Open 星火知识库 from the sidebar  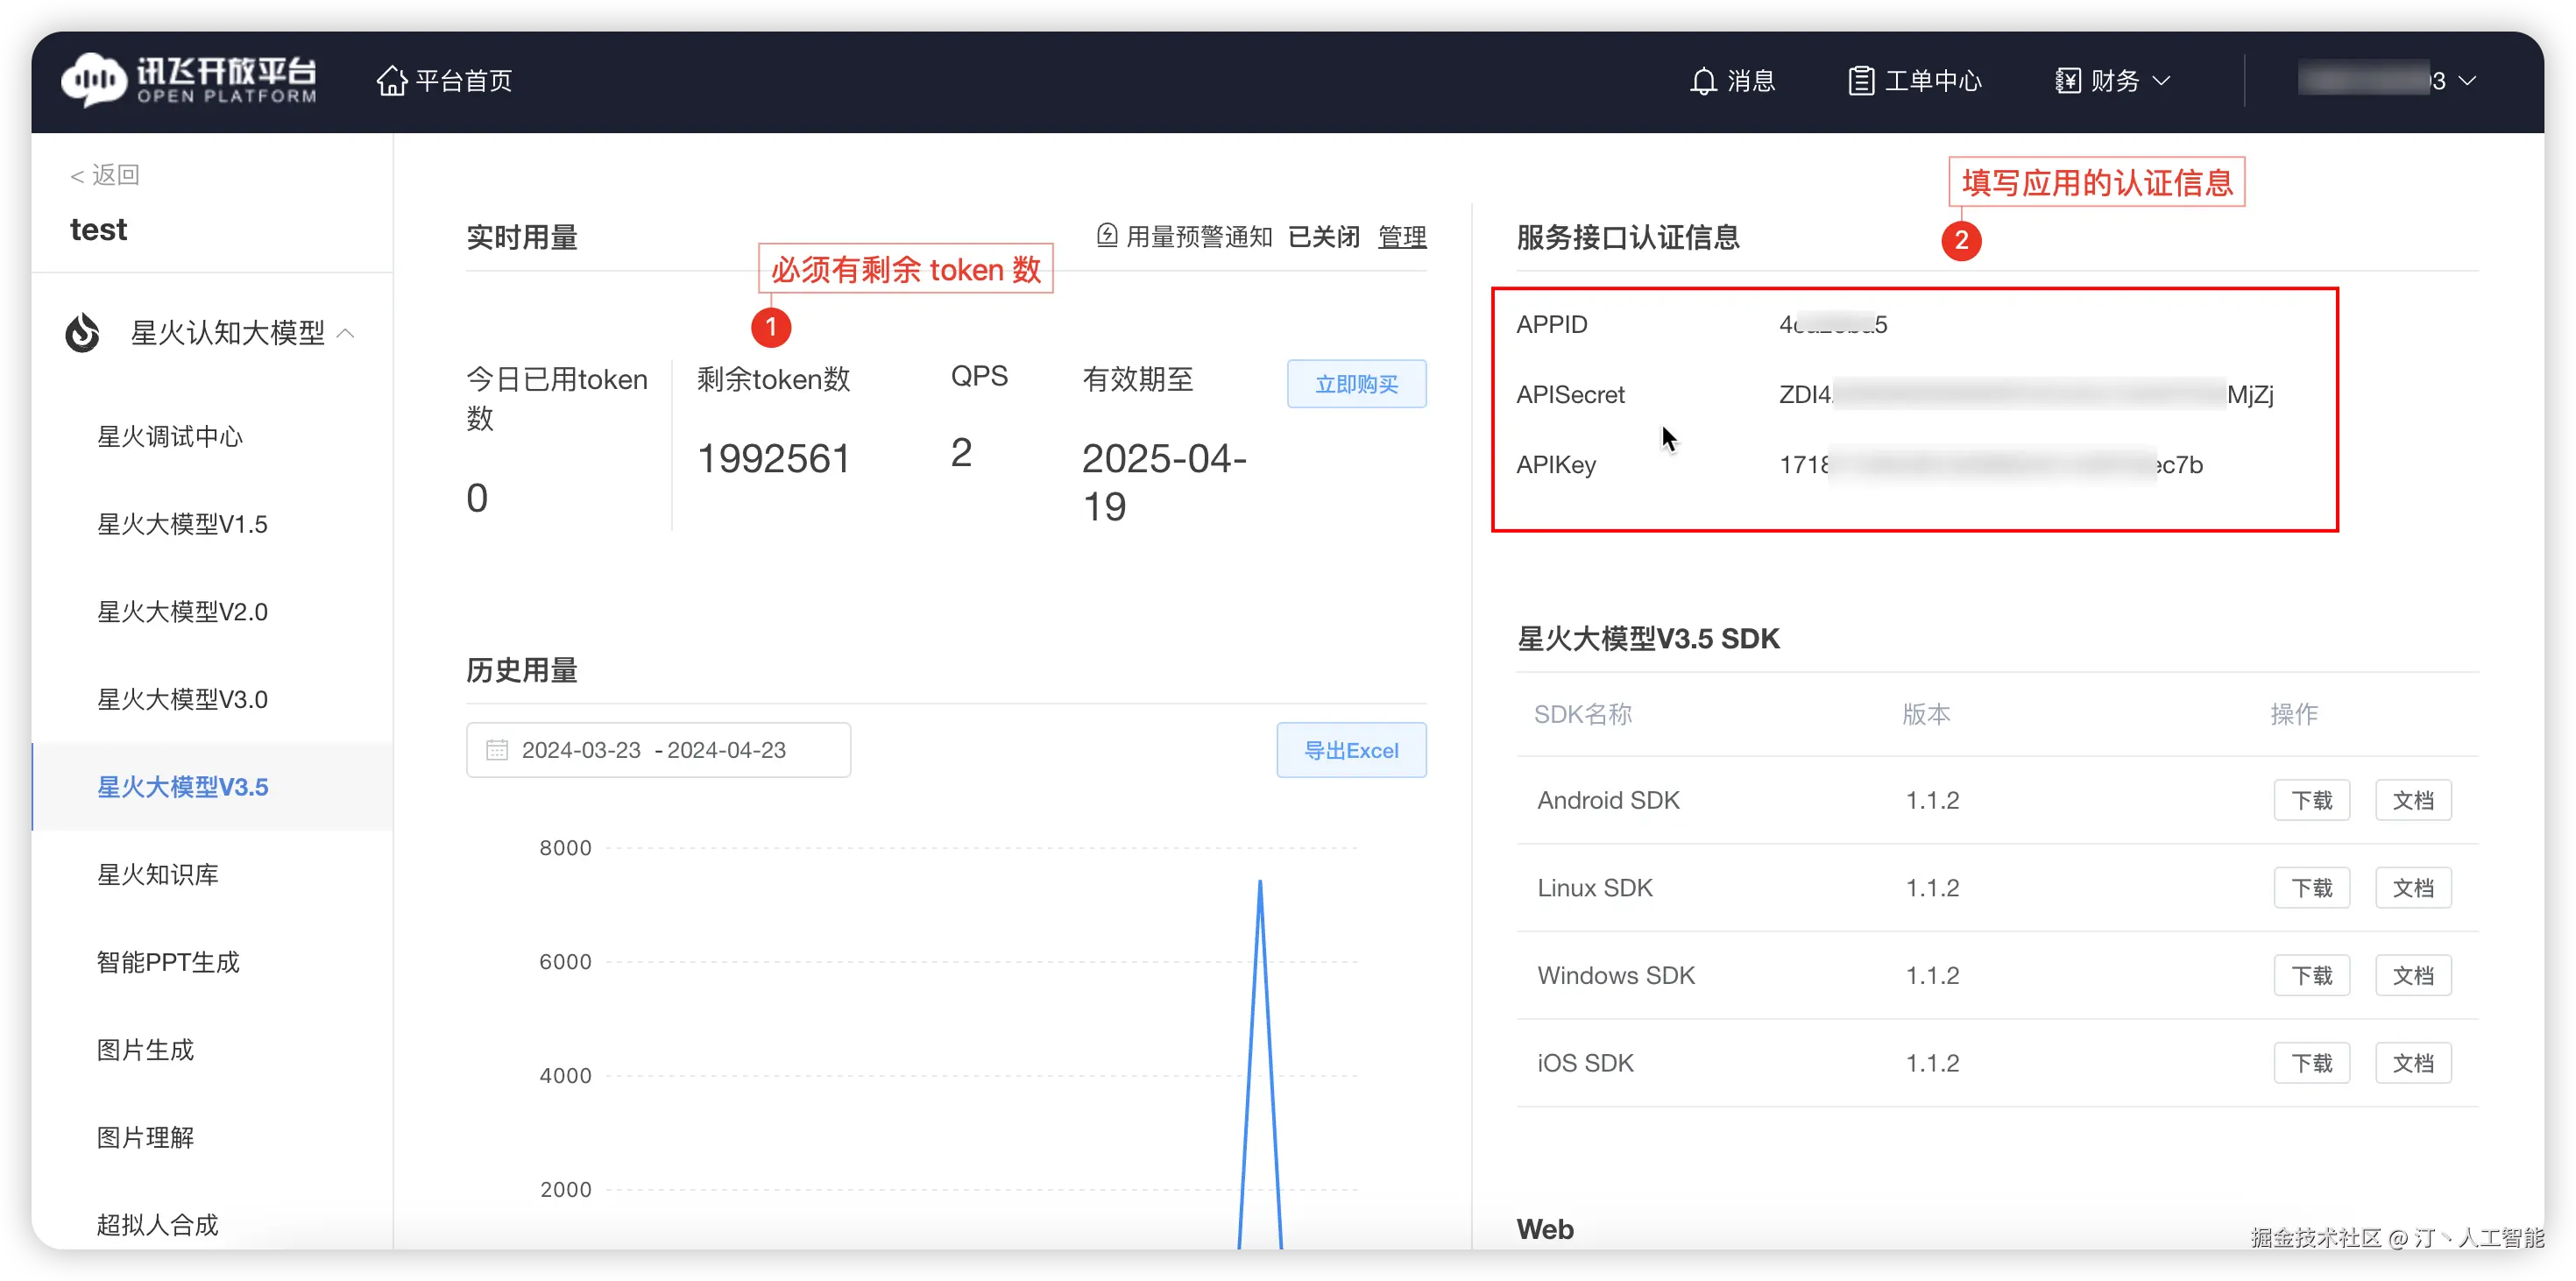[157, 874]
